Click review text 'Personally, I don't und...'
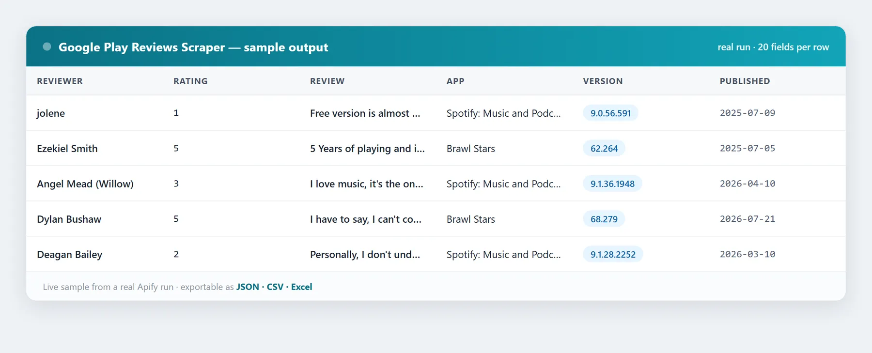The height and width of the screenshot is (353, 872). click(x=365, y=255)
